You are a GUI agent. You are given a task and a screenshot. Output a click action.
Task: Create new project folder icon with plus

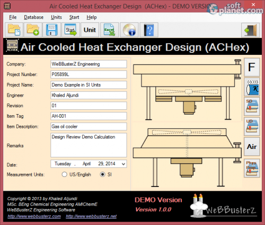tap(33, 30)
